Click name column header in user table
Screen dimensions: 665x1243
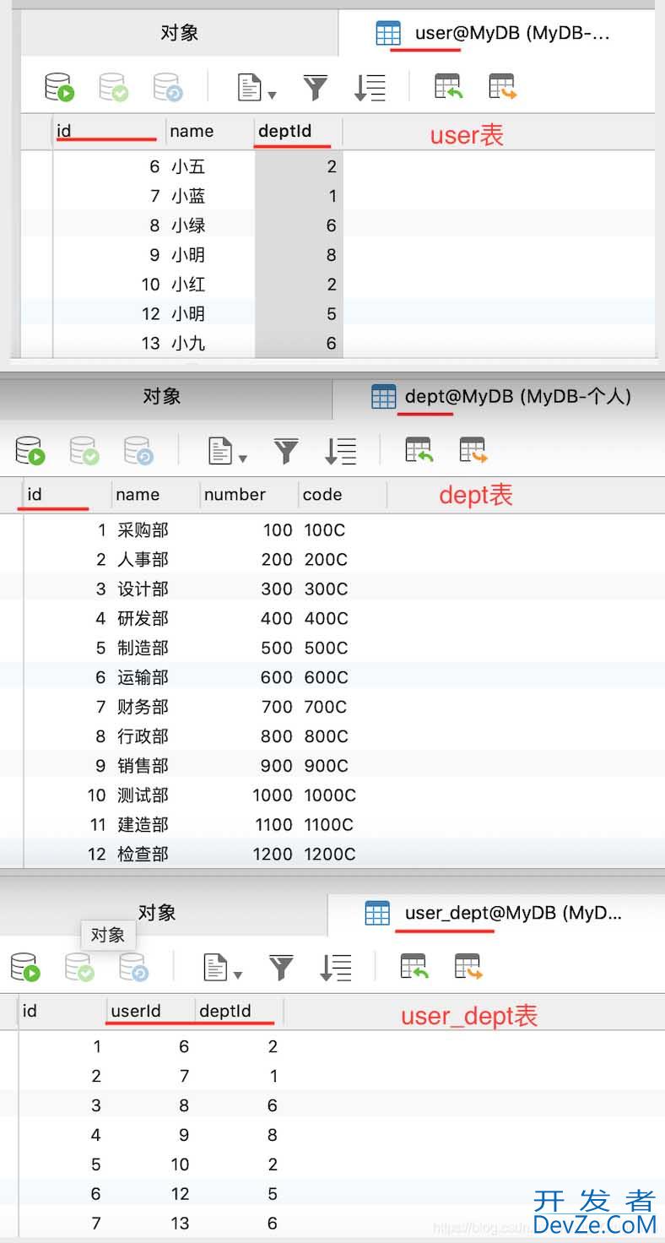tap(210, 131)
